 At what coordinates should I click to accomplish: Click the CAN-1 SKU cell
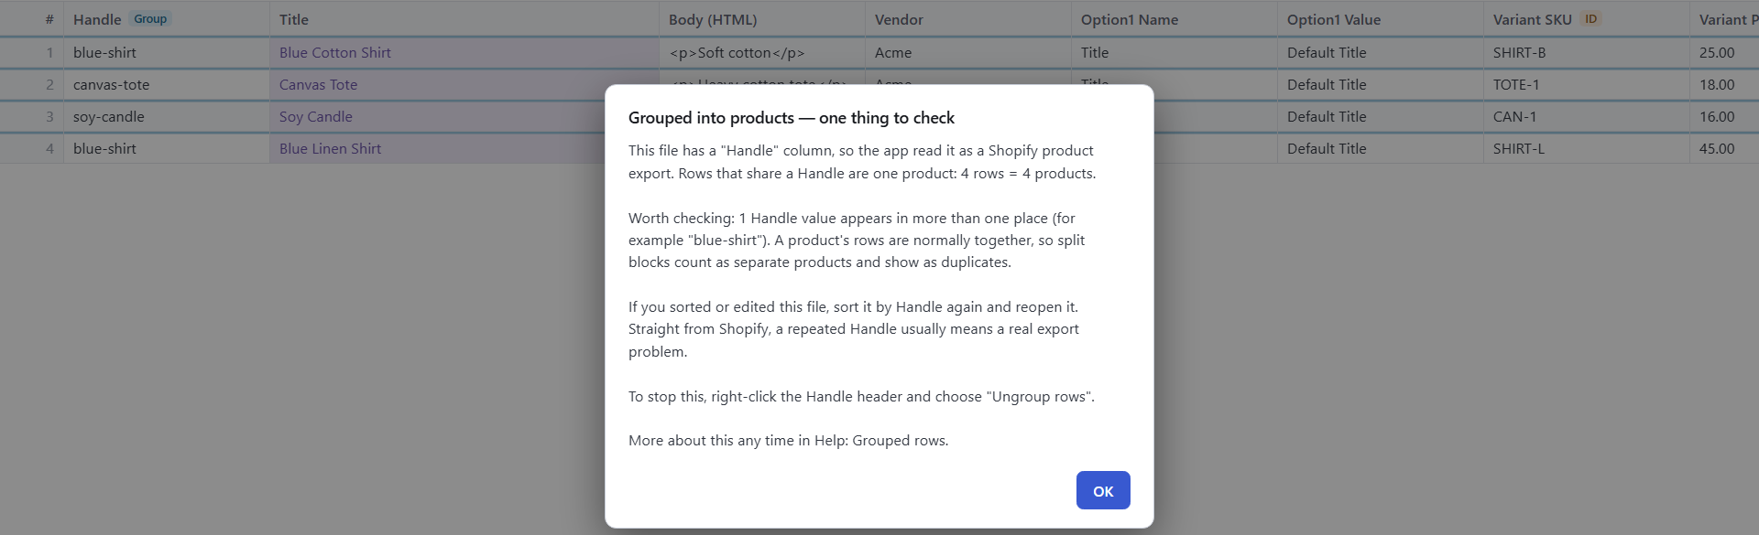(1586, 117)
